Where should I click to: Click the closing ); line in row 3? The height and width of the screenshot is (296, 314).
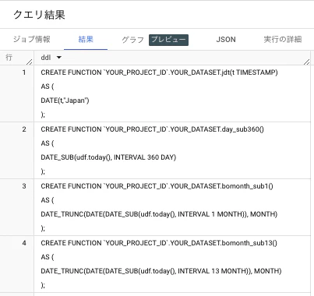[x=43, y=228]
